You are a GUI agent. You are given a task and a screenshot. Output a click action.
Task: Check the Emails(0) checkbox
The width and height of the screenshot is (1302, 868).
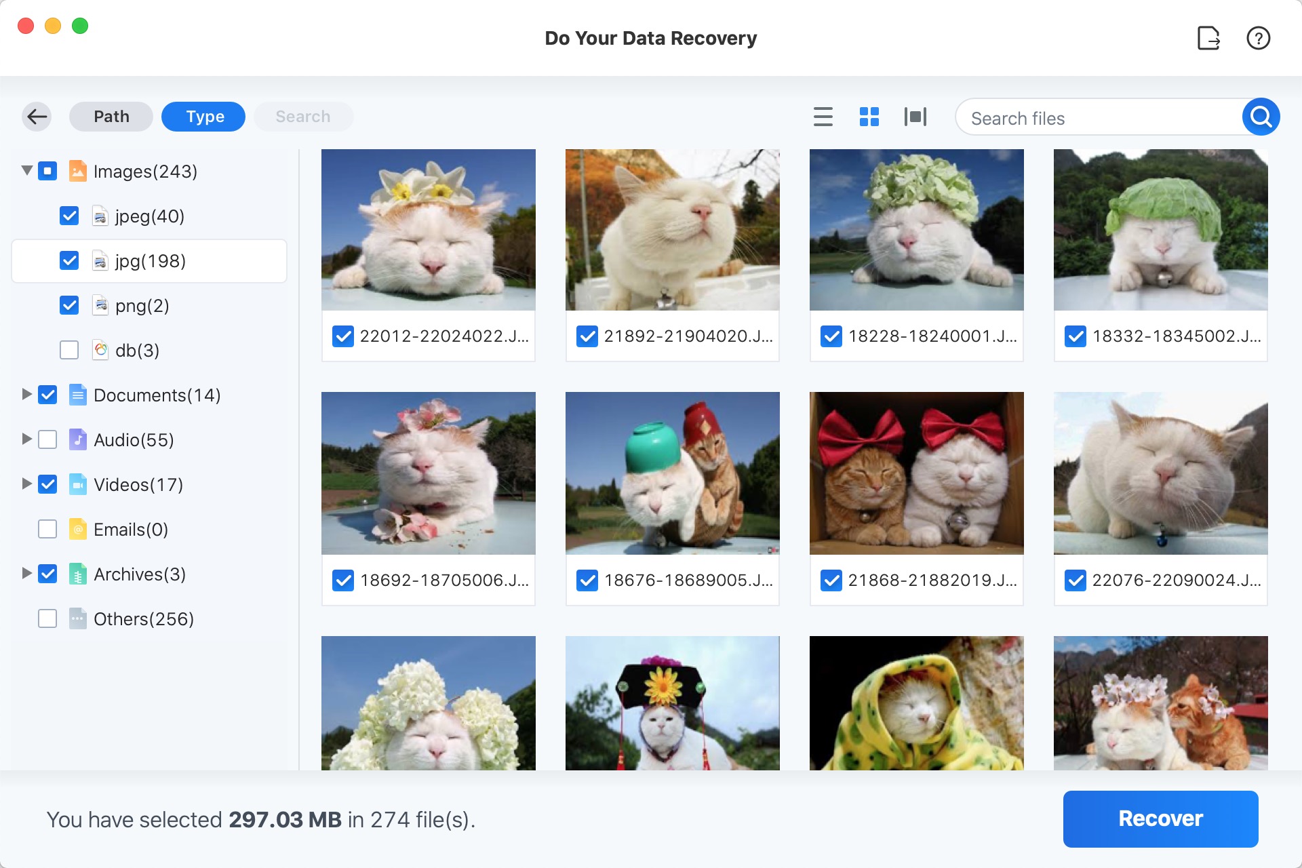[x=47, y=529]
